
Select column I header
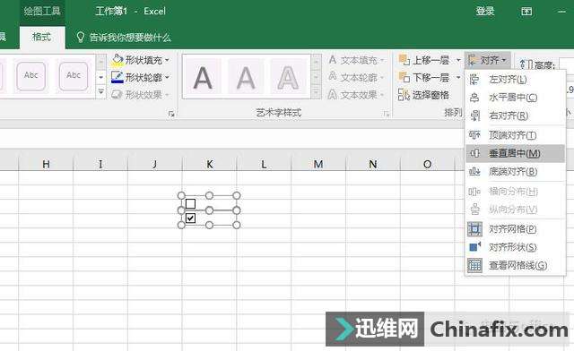click(x=100, y=164)
